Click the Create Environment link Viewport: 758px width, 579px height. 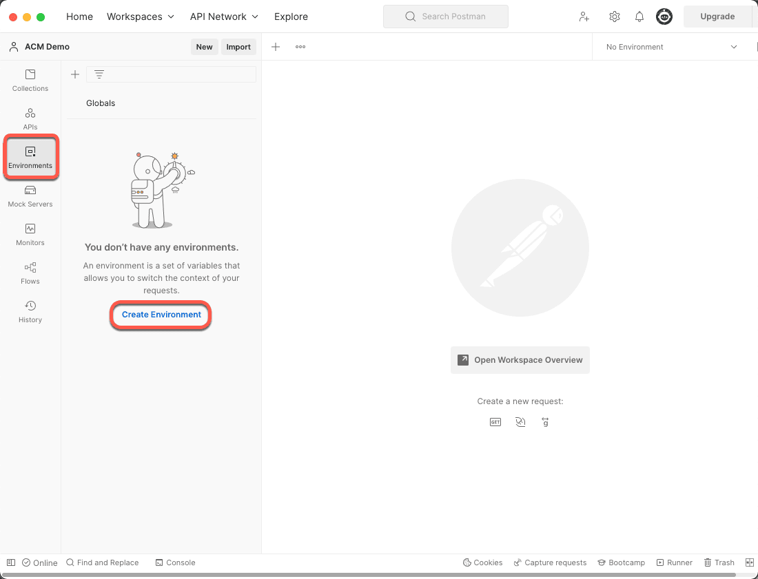pos(161,315)
